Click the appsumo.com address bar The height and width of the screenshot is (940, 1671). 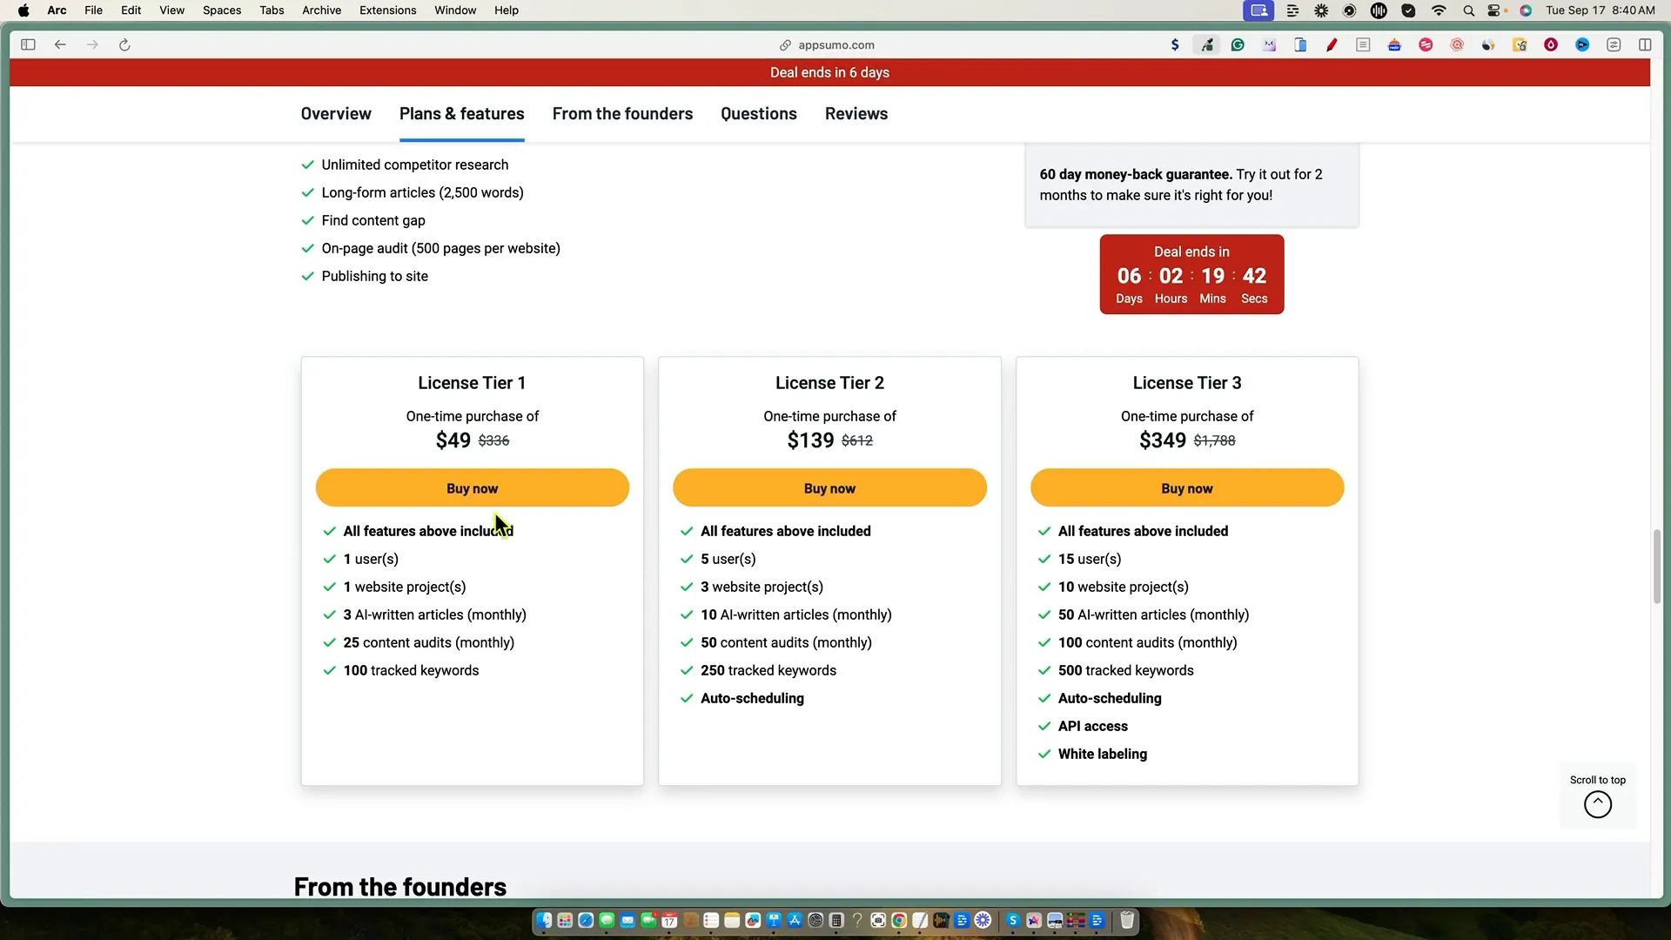[x=835, y=44]
